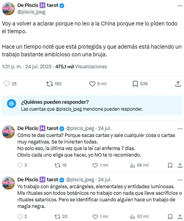The width and height of the screenshot is (184, 221).
Task: Share the first reply tweet
Action: coord(180,165)
